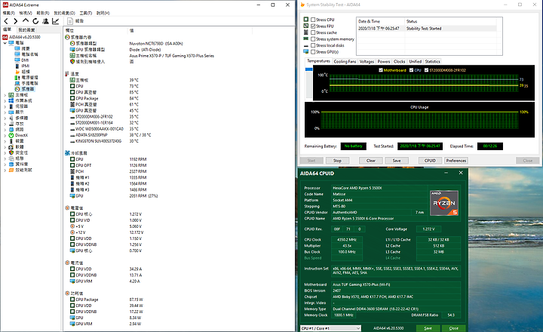
Task: Click the Windows logo operating system tree icon
Action: point(11,100)
